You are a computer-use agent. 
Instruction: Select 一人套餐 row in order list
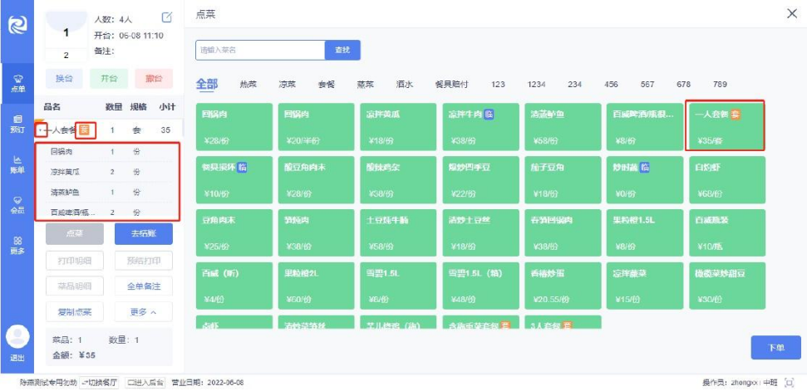point(109,130)
